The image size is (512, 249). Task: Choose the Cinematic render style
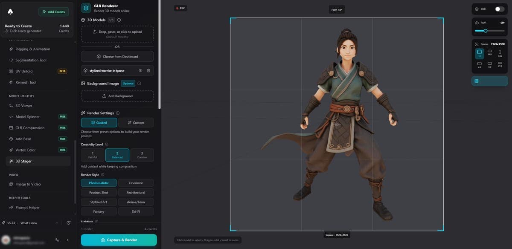tap(136, 183)
